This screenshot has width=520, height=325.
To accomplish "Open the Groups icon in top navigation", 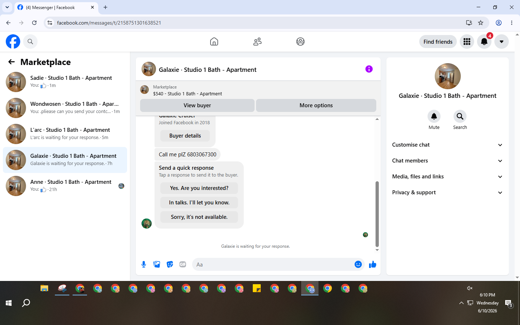I will pyautogui.click(x=300, y=42).
